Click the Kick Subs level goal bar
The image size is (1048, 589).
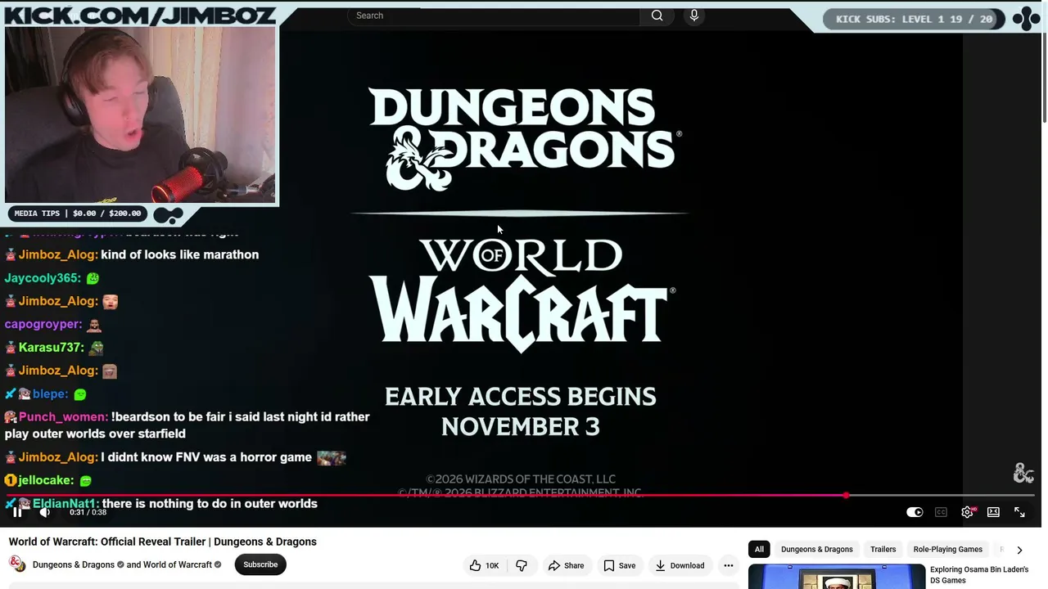tap(914, 19)
